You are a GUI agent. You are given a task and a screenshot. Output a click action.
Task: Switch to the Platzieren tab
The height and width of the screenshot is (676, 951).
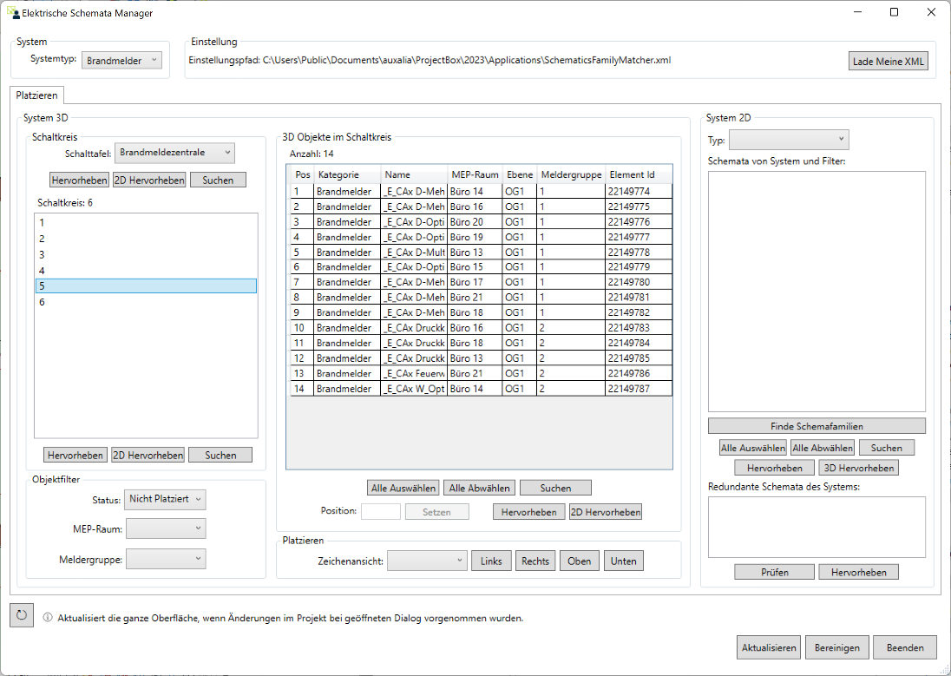[36, 96]
